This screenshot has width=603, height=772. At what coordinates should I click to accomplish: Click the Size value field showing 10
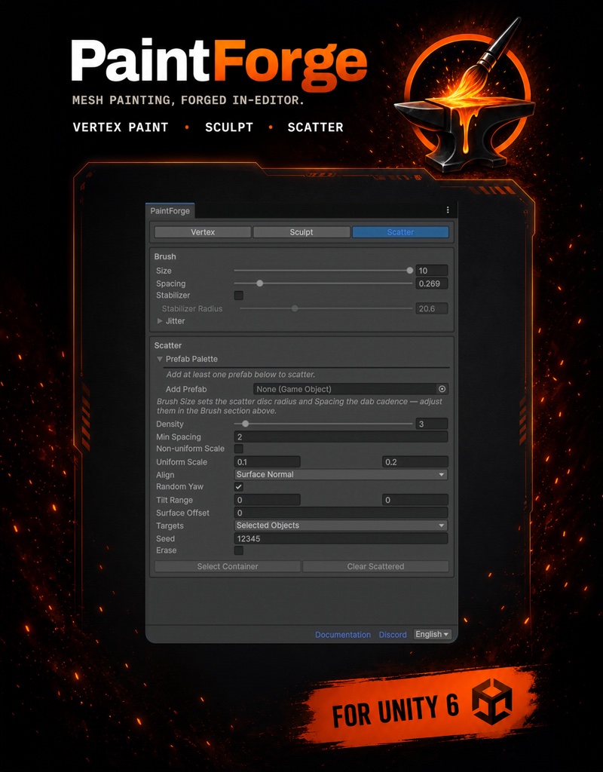click(432, 271)
